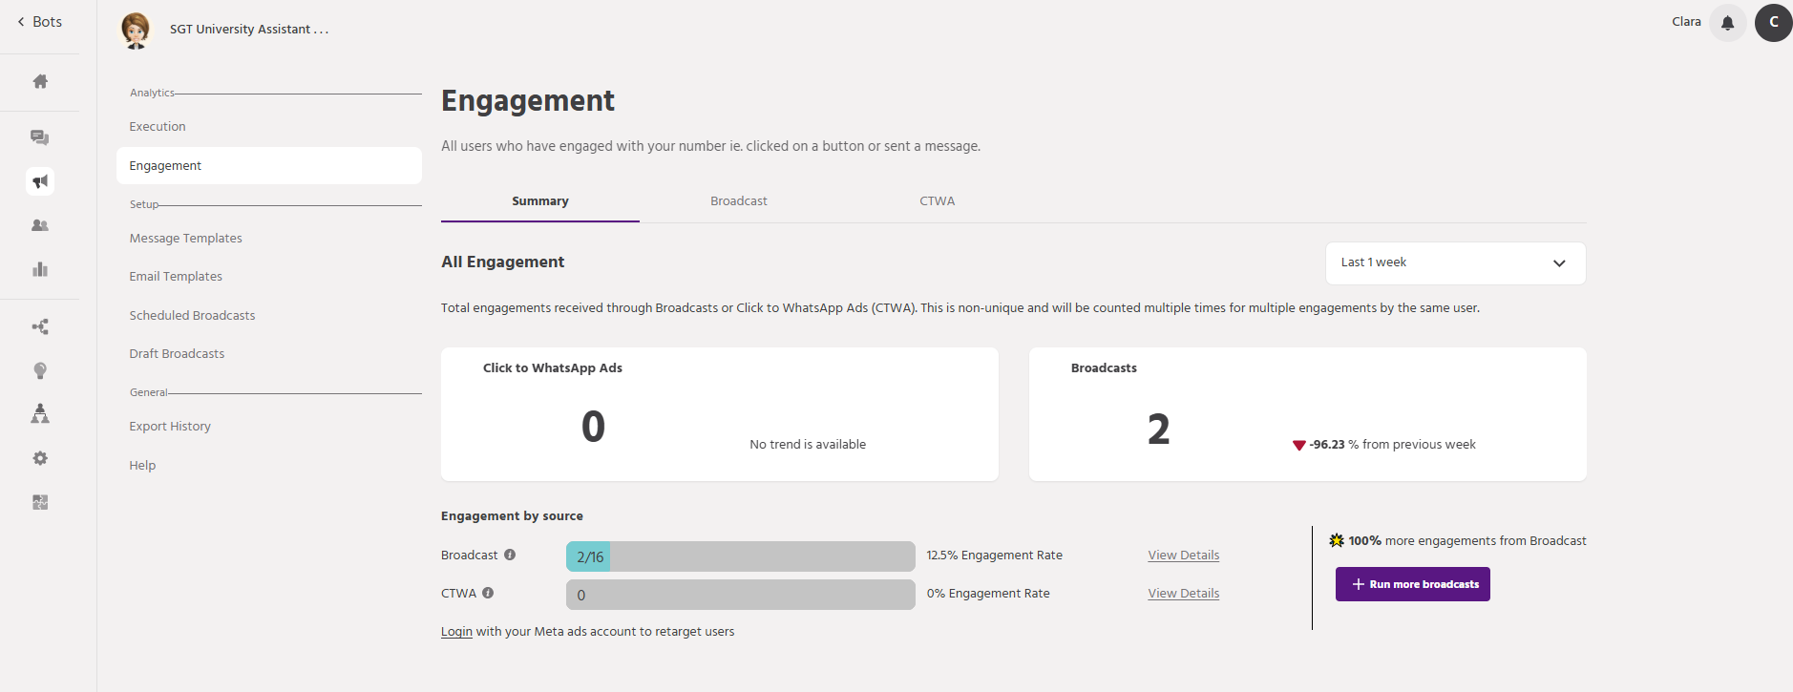Go back to Bots

pyautogui.click(x=39, y=22)
